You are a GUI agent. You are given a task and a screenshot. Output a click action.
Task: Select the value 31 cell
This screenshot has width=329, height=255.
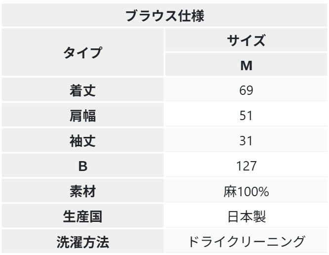tap(247, 141)
